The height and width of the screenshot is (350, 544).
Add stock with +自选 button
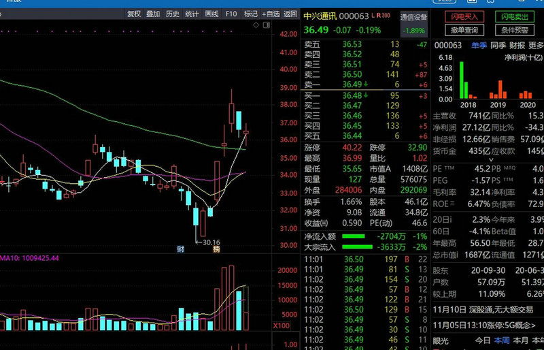pyautogui.click(x=271, y=14)
